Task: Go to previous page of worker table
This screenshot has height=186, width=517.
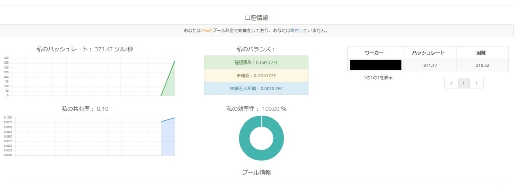Action: 451,83
